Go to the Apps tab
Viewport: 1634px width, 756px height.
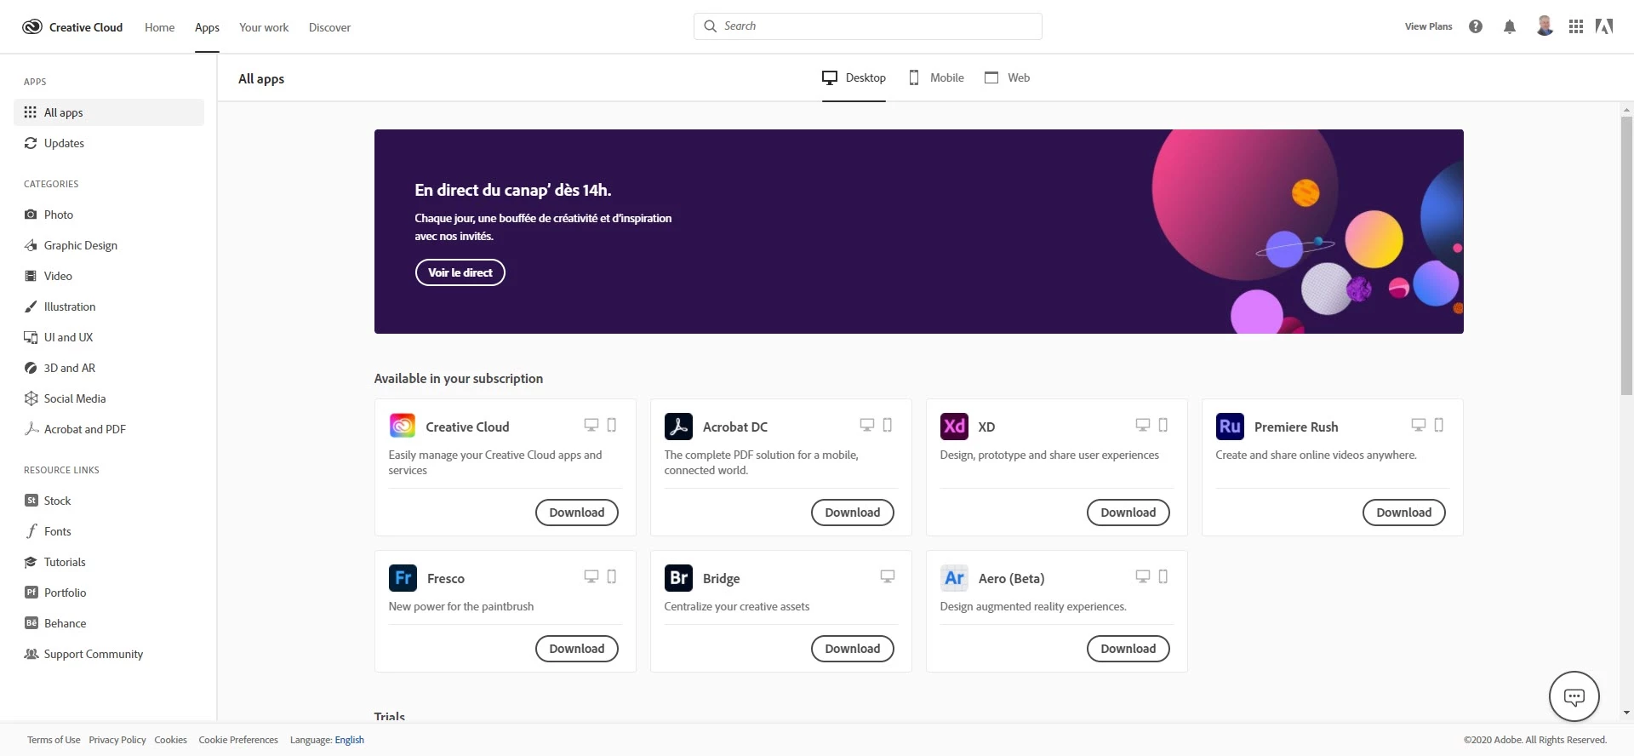(x=207, y=27)
